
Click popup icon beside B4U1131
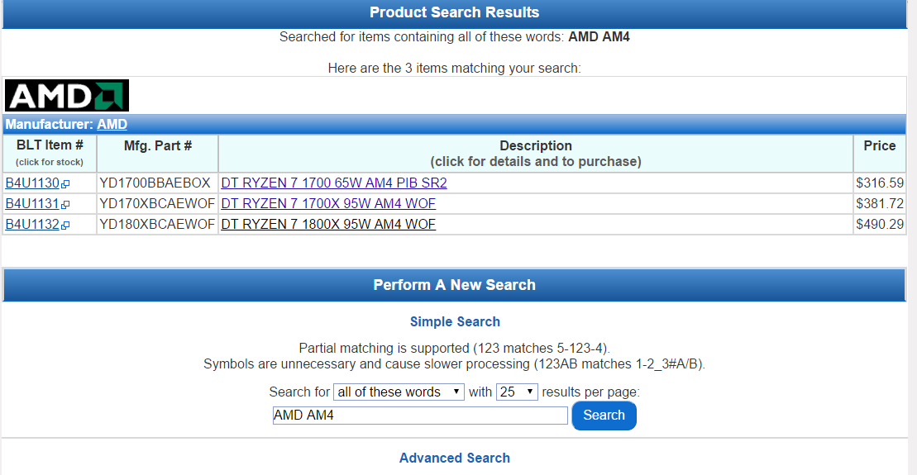coord(65,205)
